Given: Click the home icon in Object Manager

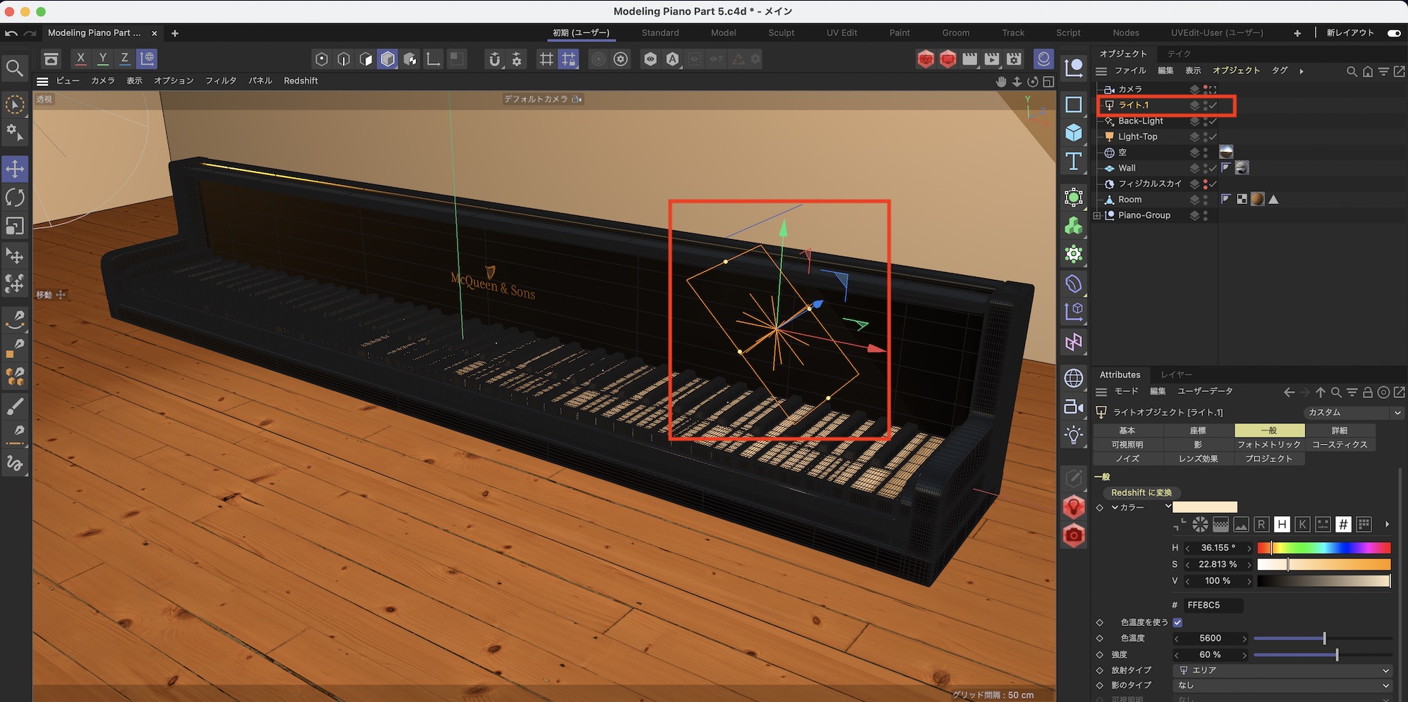Looking at the screenshot, I should click(x=1367, y=71).
